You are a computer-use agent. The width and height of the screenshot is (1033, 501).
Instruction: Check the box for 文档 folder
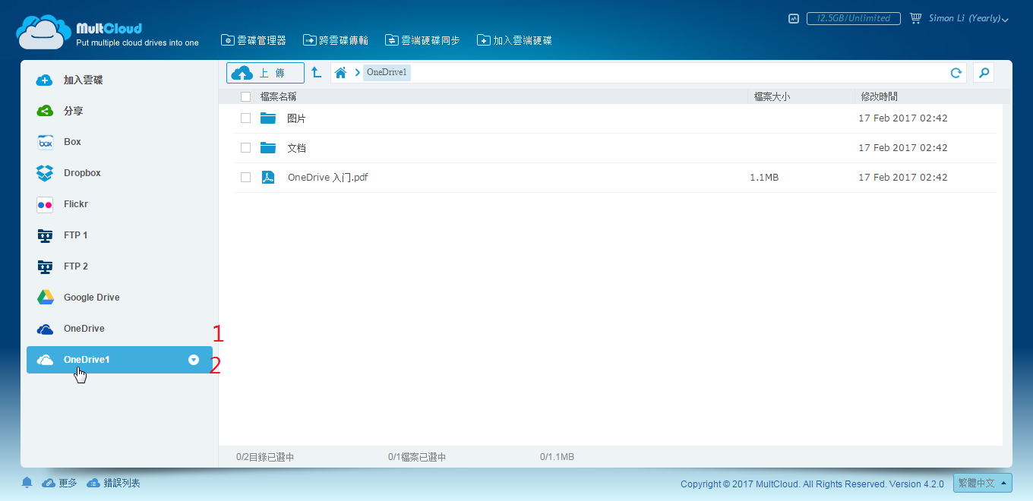tap(245, 148)
